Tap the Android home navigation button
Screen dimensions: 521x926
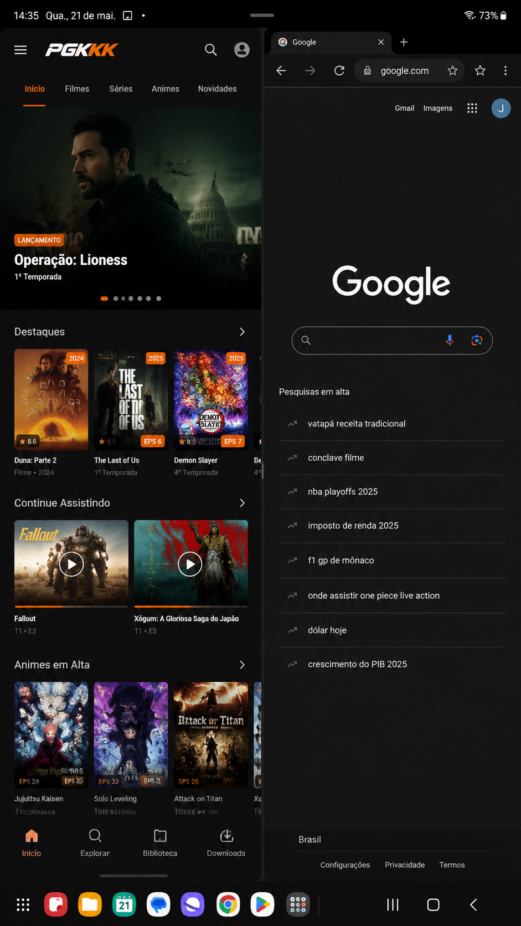click(434, 905)
